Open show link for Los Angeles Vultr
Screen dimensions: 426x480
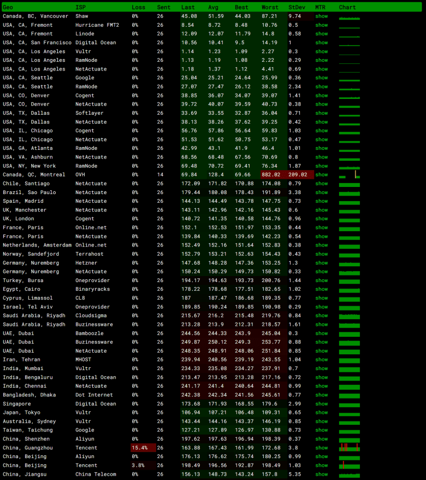(x=321, y=51)
